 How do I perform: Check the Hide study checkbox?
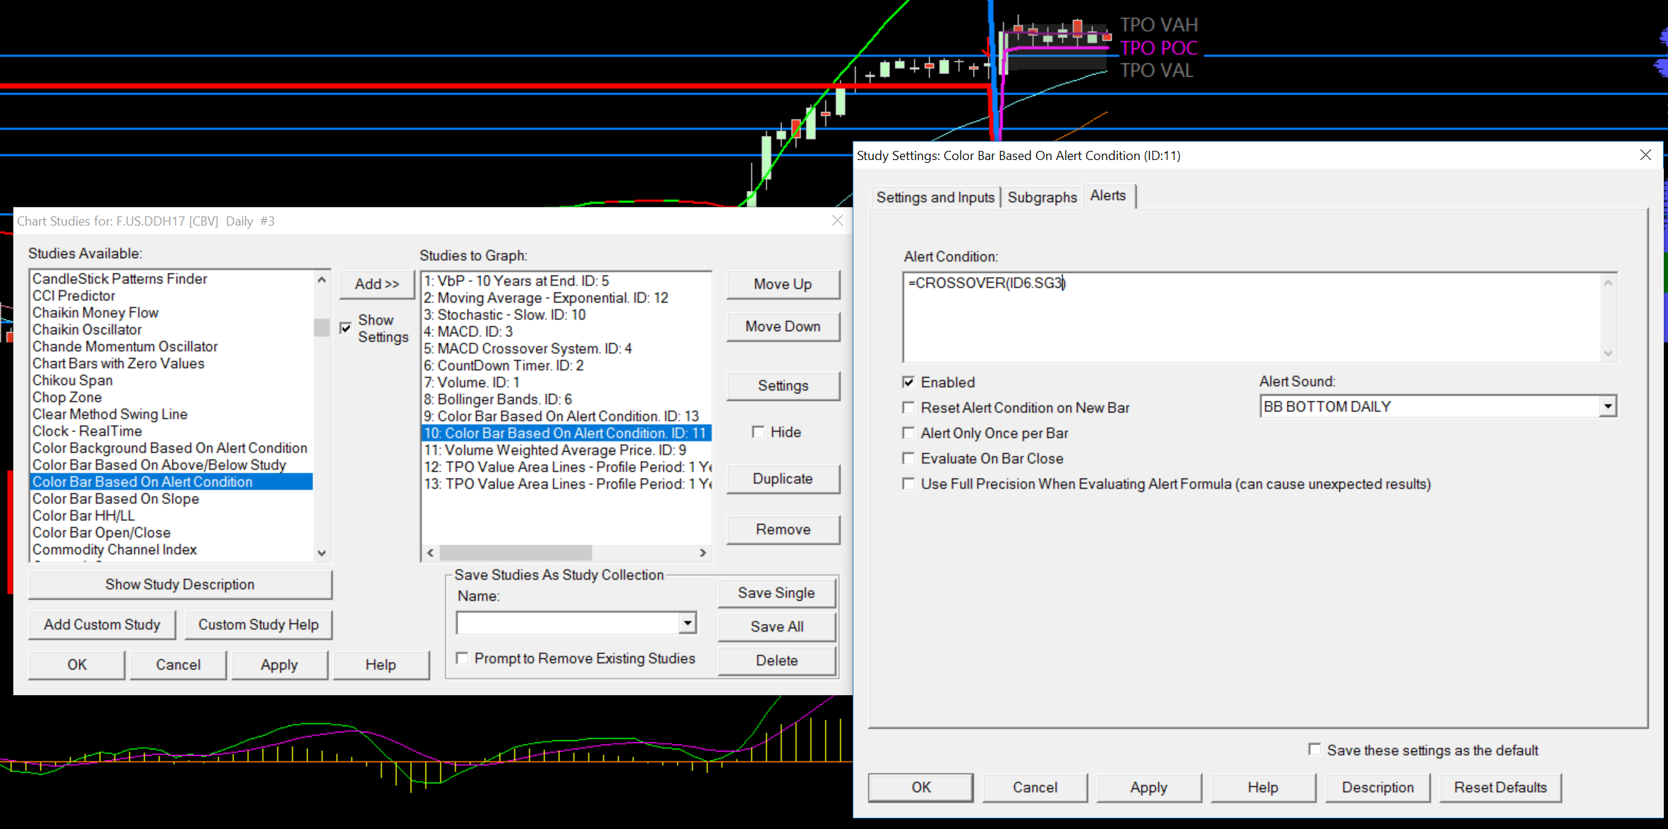(x=758, y=432)
